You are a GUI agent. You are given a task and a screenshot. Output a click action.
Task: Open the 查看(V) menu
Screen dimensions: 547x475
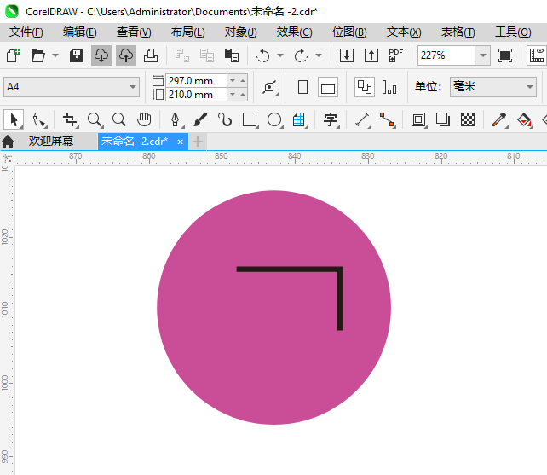(134, 32)
